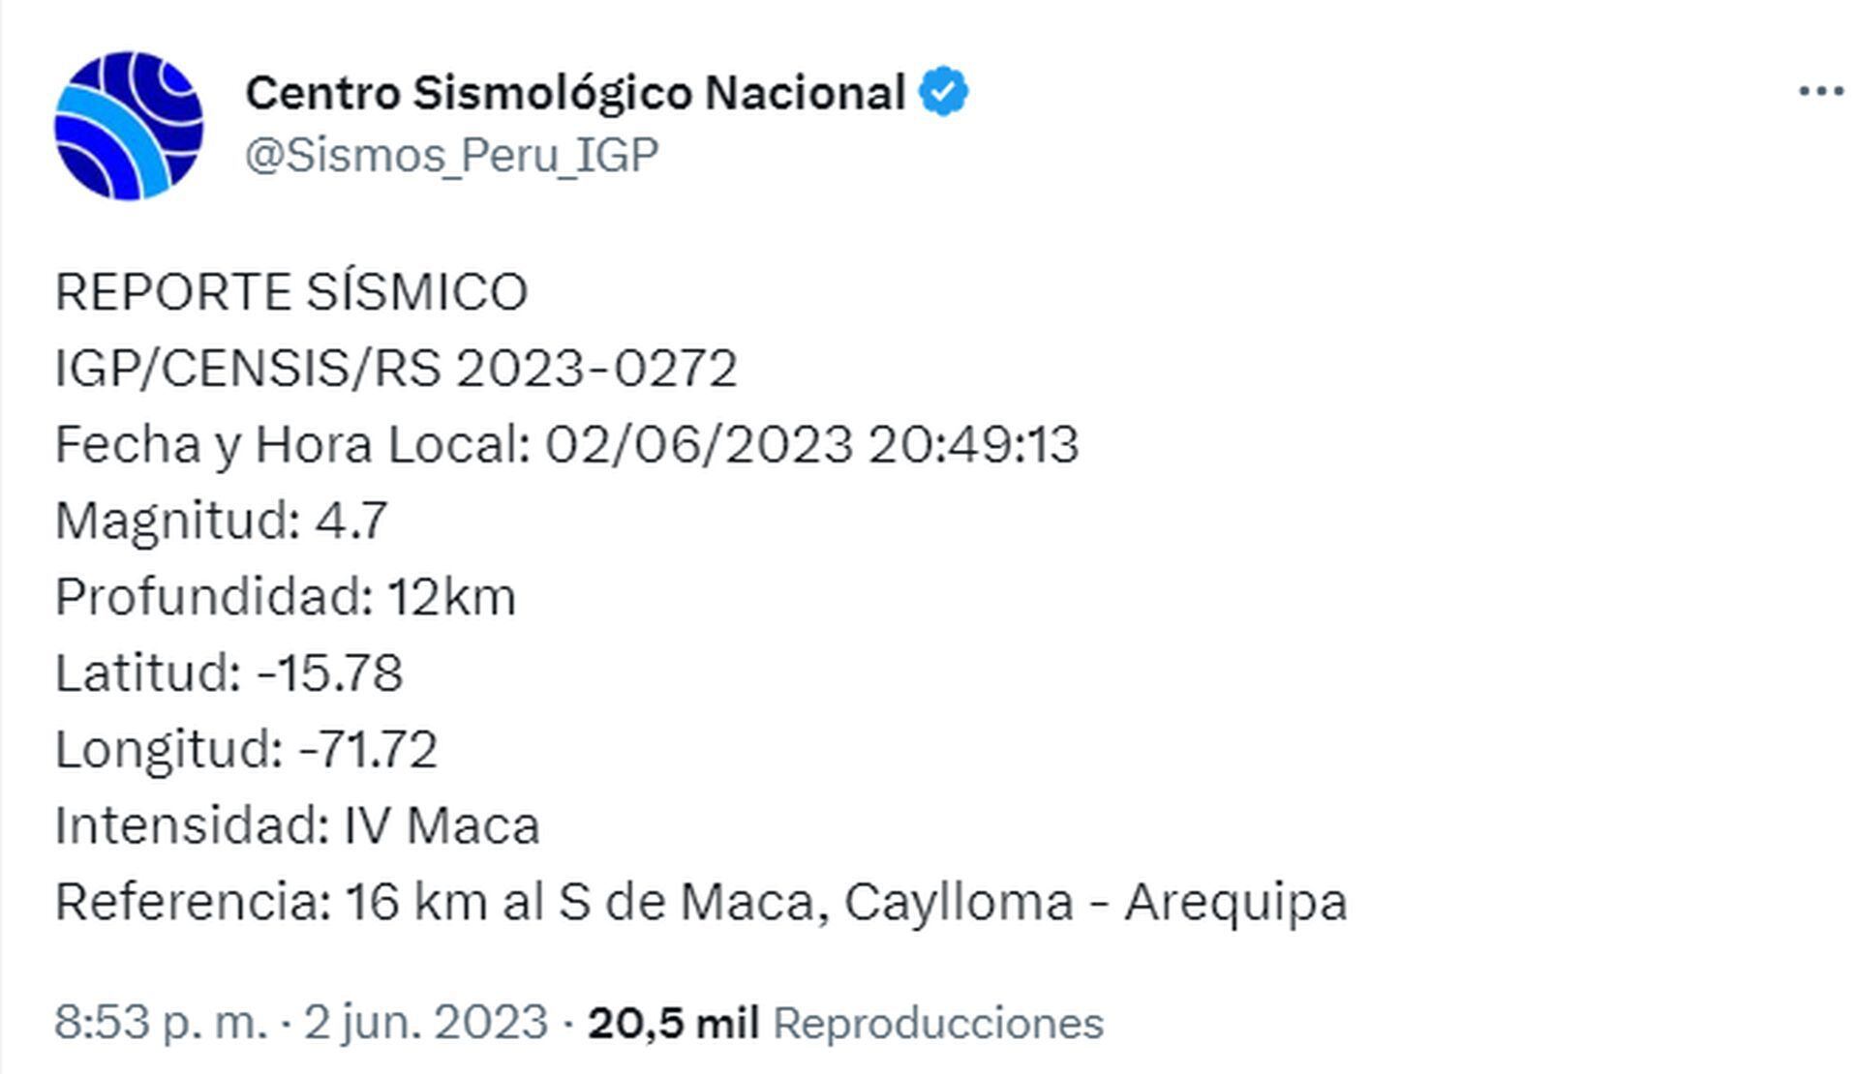
Task: Click the Magnitud: 4.7 line
Action: click(x=222, y=521)
